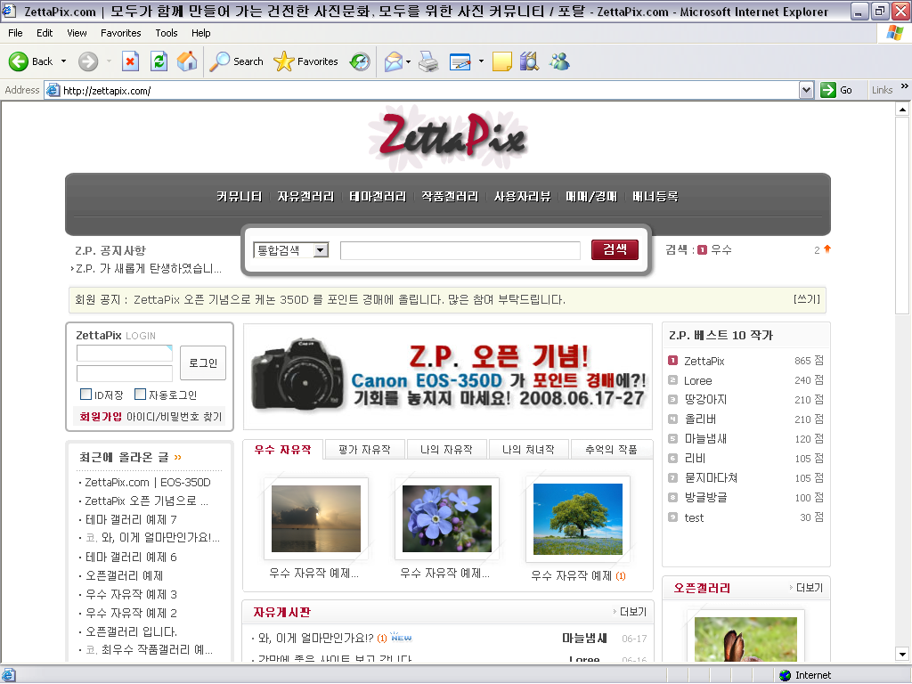Go to Home page via the house icon
Viewport: 912px width, 684px height.
(x=187, y=61)
